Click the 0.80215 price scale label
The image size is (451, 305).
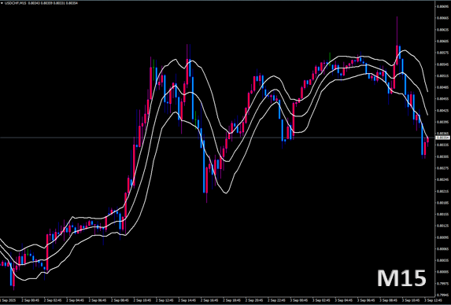(442, 191)
